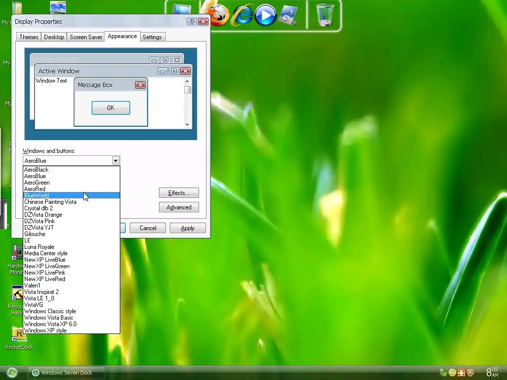The image size is (507, 380).
Task: Click the Apply button
Action: point(188,228)
